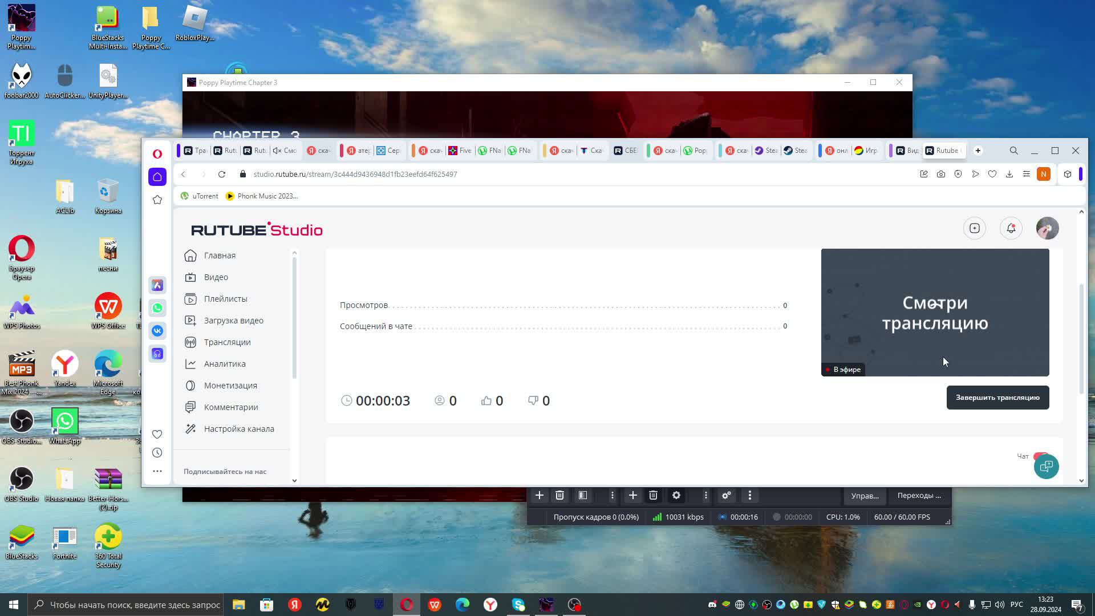Open the user avatar menu
Screen dimensions: 1095x616
(1047, 228)
